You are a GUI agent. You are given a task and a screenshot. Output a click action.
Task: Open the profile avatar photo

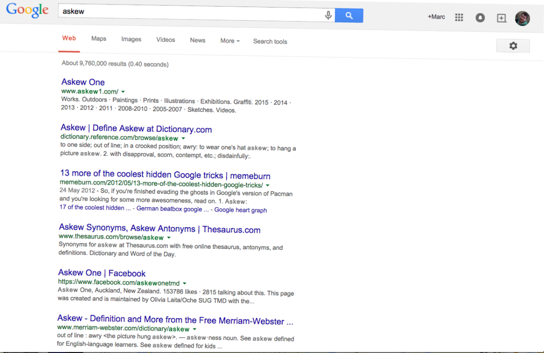522,18
